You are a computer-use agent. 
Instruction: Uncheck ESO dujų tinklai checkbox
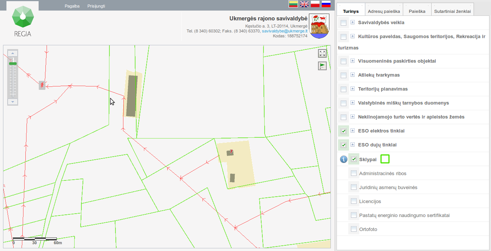(343, 145)
